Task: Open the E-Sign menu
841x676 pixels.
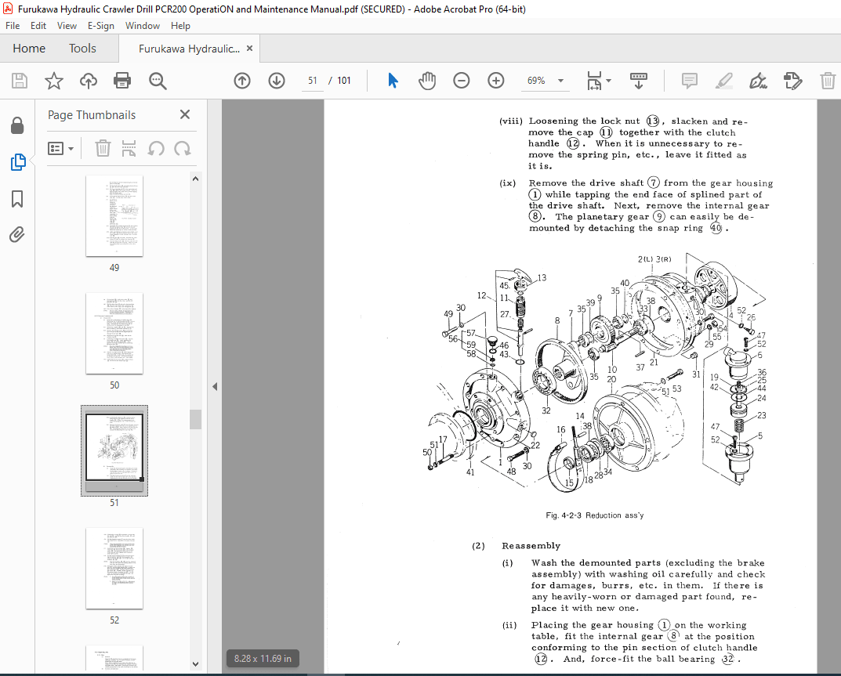Action: (101, 25)
